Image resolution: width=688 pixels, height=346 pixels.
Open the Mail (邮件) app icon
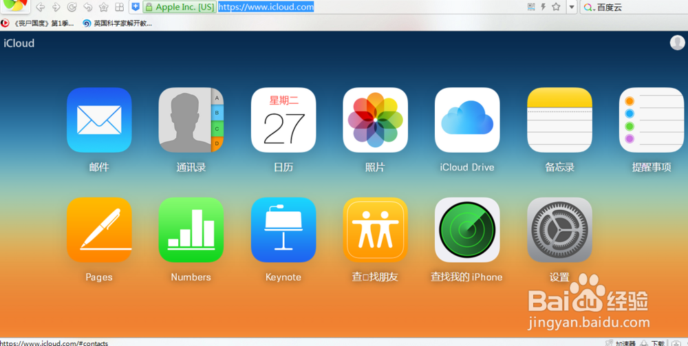[99, 120]
